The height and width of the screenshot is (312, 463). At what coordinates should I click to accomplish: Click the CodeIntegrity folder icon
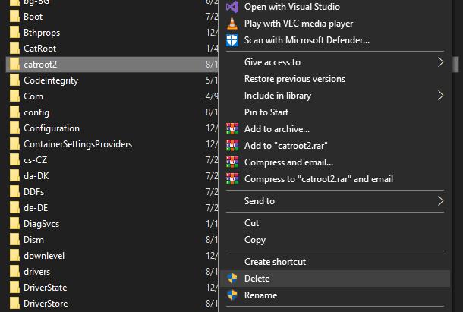14,80
